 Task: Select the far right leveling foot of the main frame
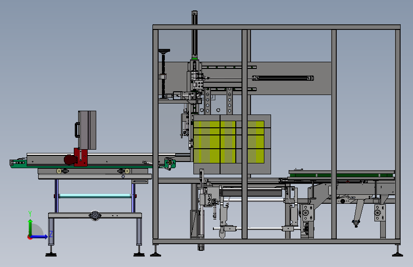click(x=397, y=251)
